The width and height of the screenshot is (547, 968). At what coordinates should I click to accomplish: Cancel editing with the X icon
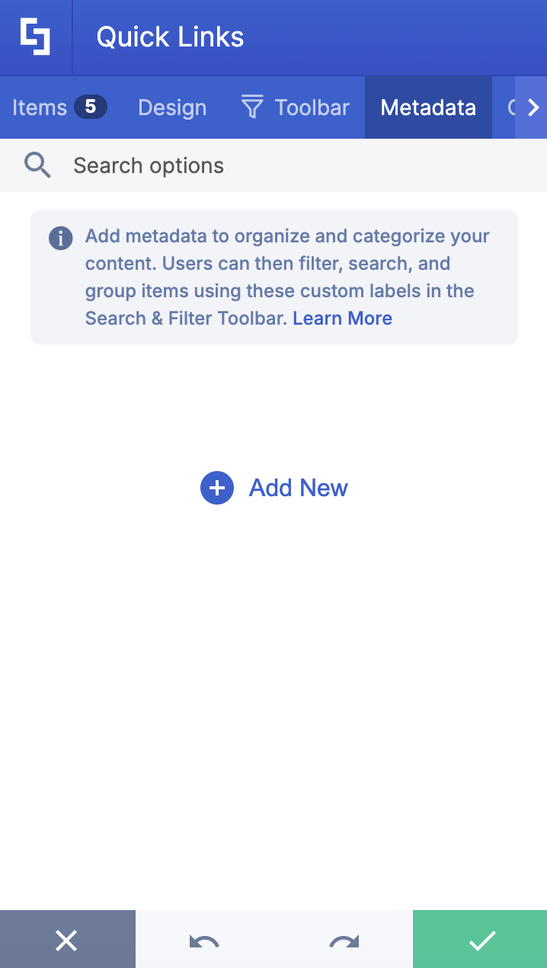[67, 939]
